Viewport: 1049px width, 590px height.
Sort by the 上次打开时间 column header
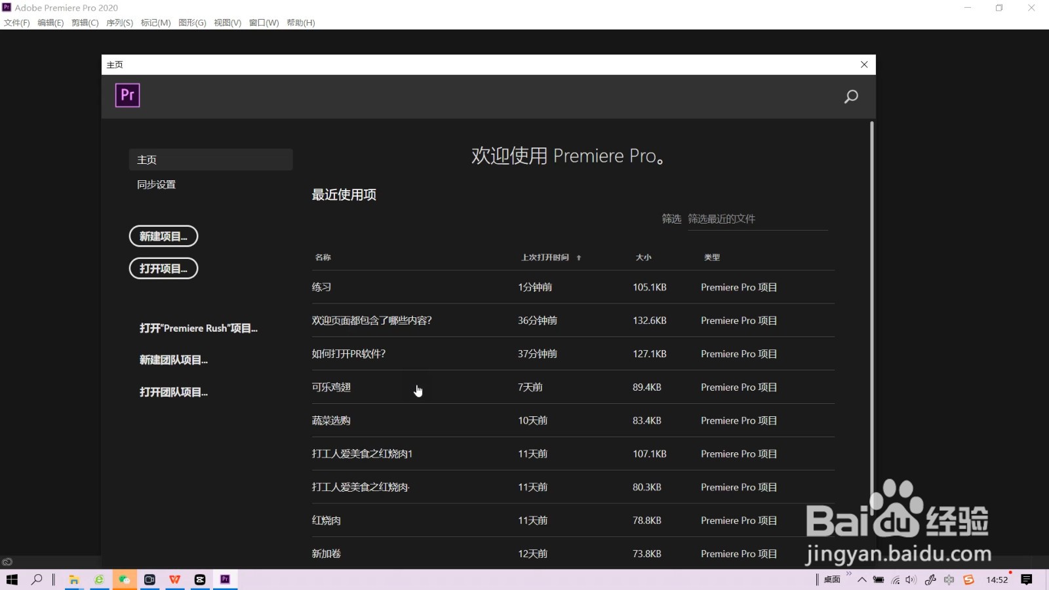tap(545, 258)
